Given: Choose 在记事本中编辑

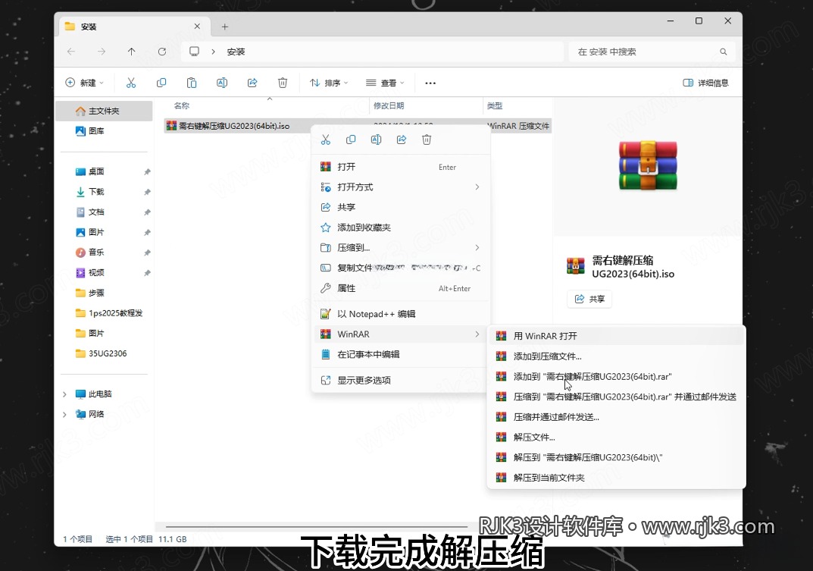Looking at the screenshot, I should pos(400,354).
